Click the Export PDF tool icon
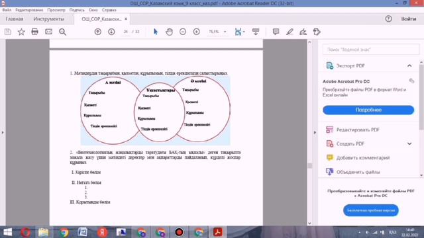The height and width of the screenshot is (238, 424). click(x=330, y=65)
